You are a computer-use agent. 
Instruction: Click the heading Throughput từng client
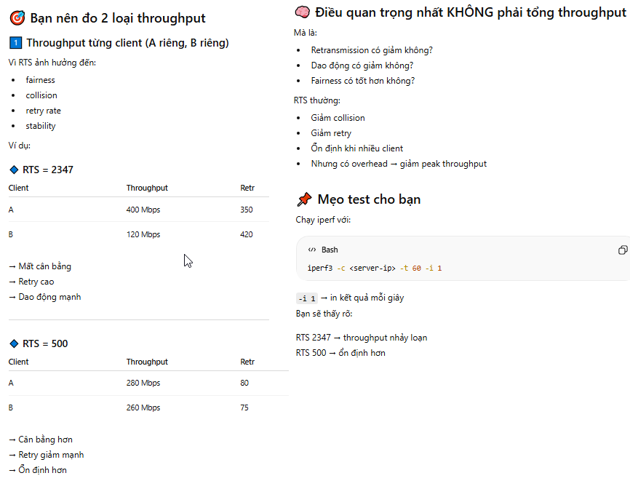coord(127,43)
